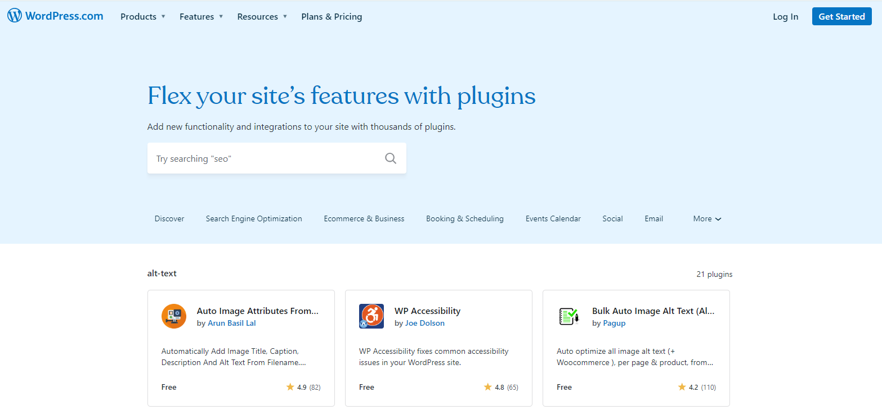Click the 4.2 star rating

click(697, 387)
